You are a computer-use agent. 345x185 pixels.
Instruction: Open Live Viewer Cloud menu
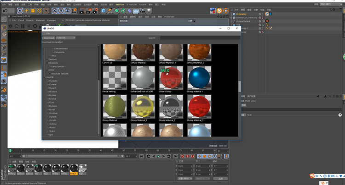click(21, 20)
